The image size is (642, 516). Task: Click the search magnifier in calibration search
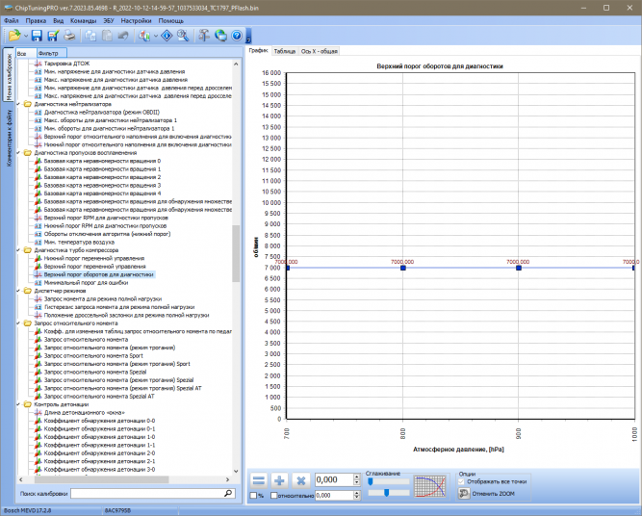point(228,494)
